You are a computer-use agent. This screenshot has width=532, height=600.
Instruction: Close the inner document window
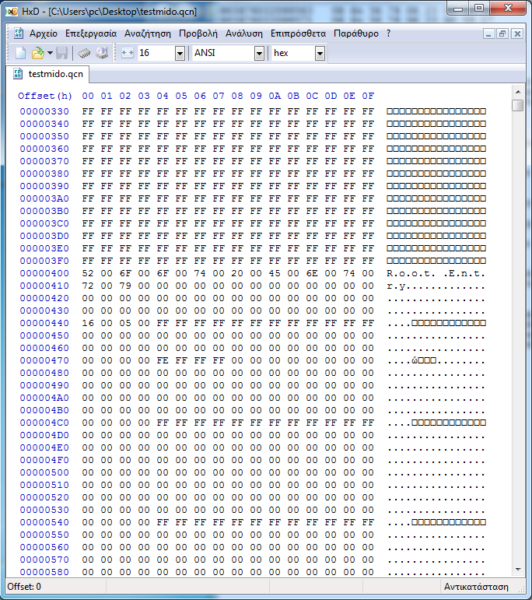(x=516, y=33)
